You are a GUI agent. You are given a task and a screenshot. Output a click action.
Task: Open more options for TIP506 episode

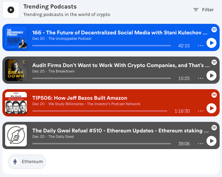[x=201, y=111]
